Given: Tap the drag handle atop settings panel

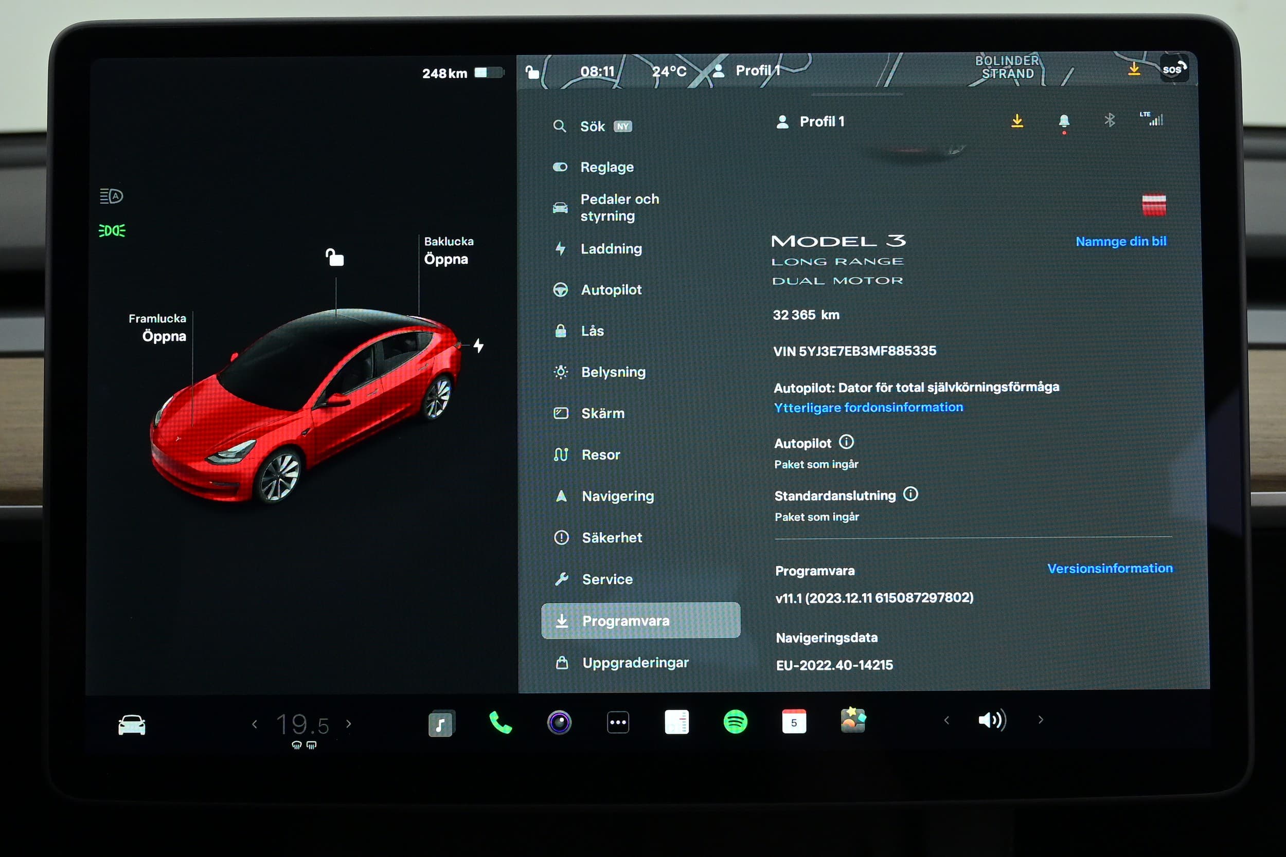Looking at the screenshot, I should coord(857,95).
